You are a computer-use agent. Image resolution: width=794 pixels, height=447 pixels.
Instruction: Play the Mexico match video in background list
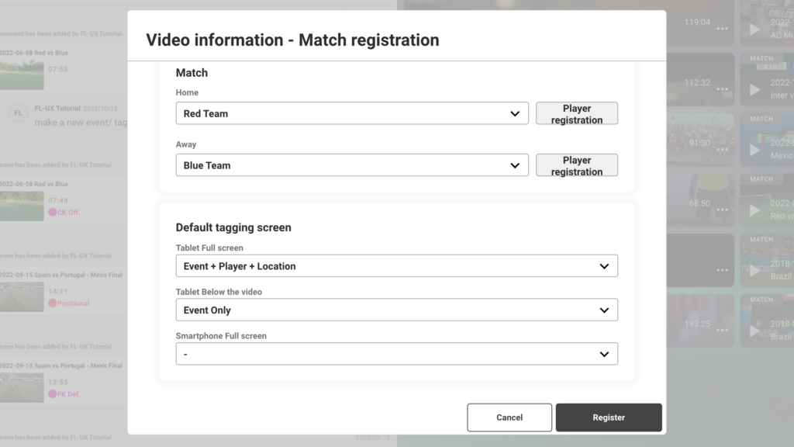tap(754, 150)
